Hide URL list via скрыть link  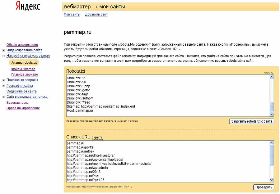point(97,137)
